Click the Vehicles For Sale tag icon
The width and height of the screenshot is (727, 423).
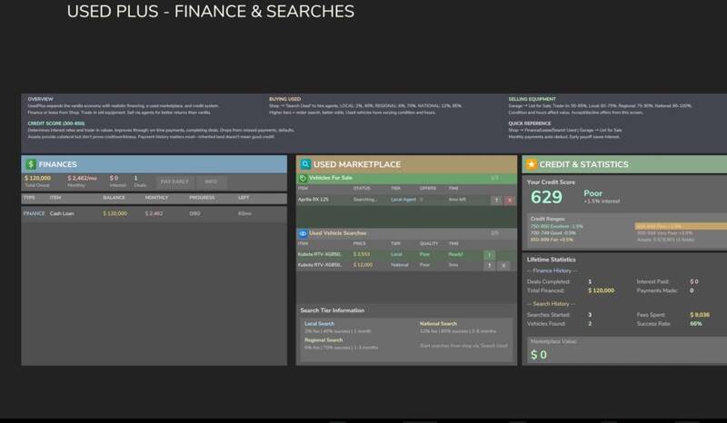(304, 179)
